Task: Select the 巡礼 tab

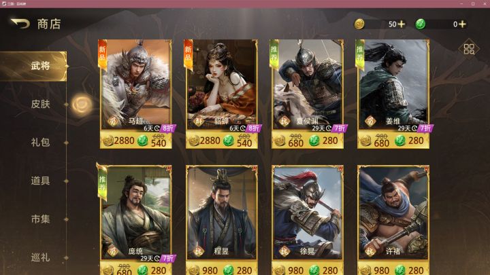Action: point(40,257)
